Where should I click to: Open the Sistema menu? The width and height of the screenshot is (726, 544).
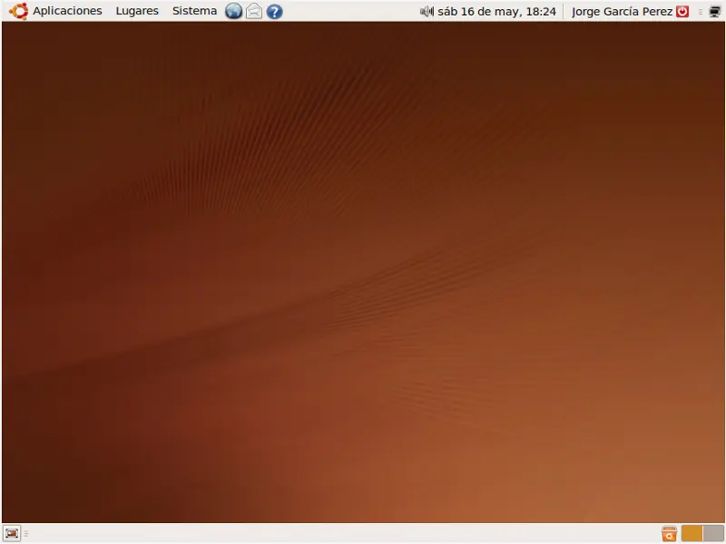[194, 11]
